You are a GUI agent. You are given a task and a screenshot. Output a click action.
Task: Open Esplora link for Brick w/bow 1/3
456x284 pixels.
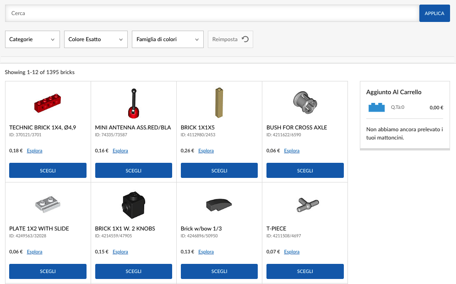pos(206,252)
